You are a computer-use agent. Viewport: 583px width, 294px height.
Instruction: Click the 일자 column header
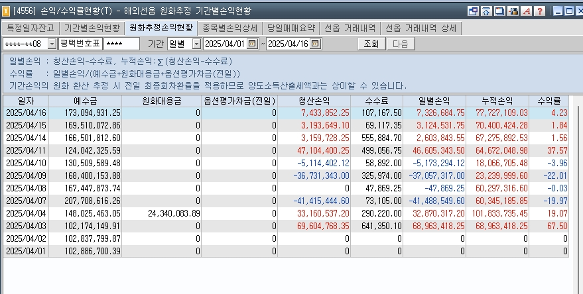(26, 101)
